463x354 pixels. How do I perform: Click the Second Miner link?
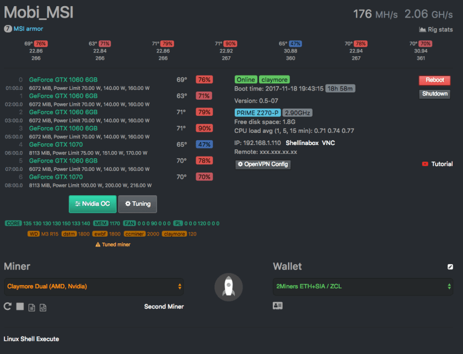pos(164,307)
